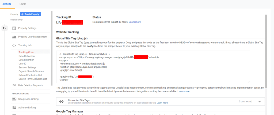Screen dimensions: 274x115
Task: Click the Google Ads Linking icon
Action: [14, 99]
